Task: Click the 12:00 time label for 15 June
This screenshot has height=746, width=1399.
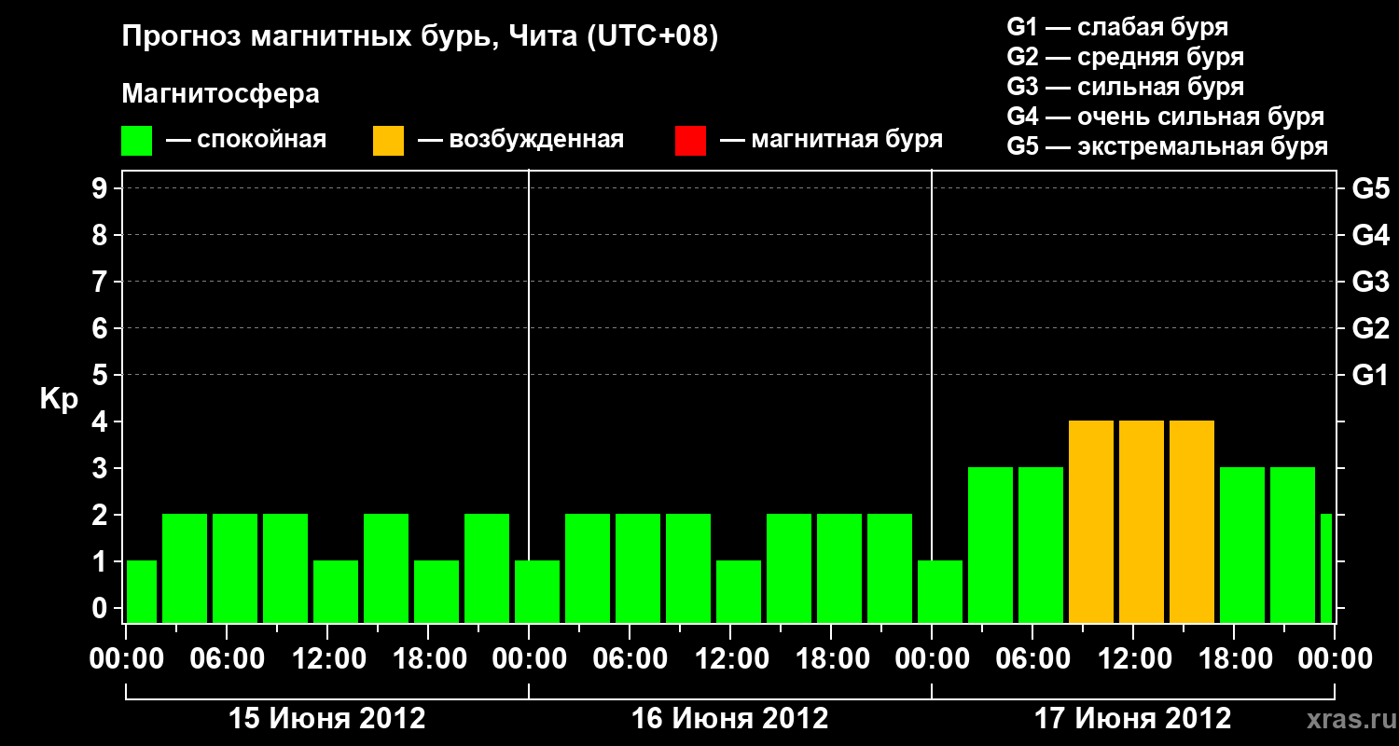Action: click(327, 659)
